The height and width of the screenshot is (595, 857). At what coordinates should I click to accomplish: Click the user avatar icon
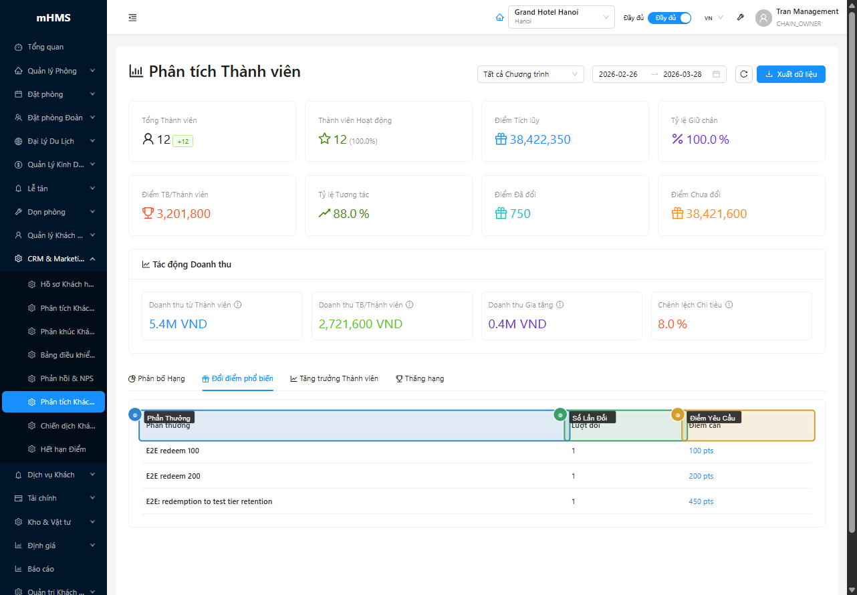click(763, 18)
